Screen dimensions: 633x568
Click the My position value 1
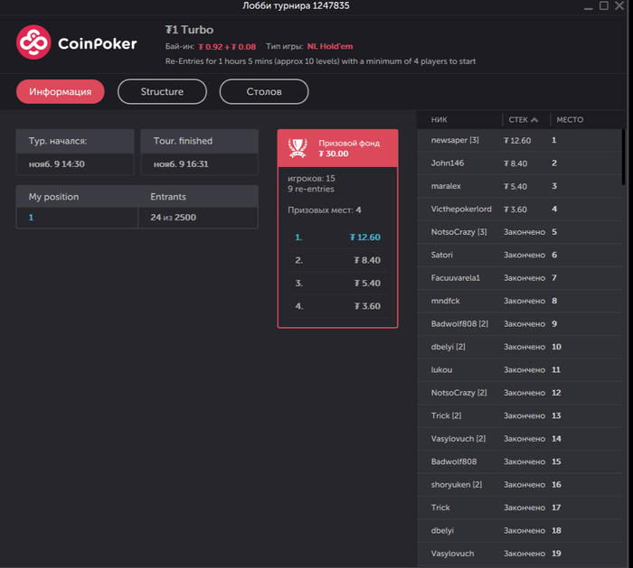[x=31, y=218]
